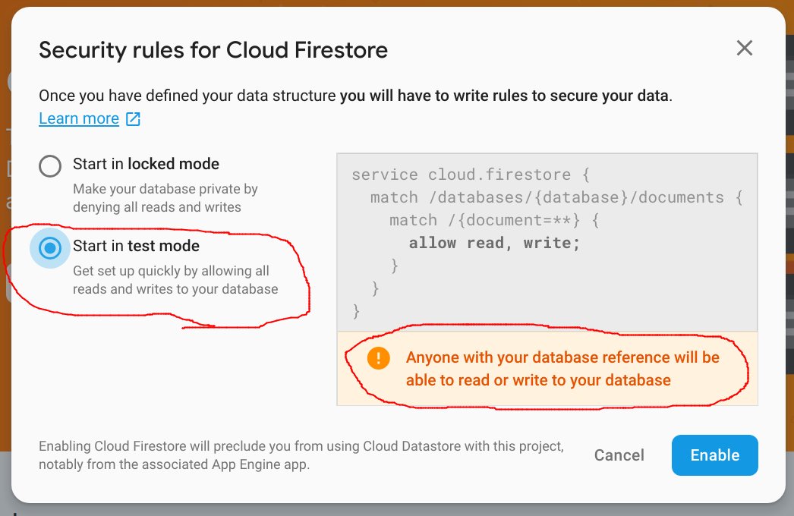The height and width of the screenshot is (516, 794).
Task: Click the orange warning exclamation icon
Action: 378,358
